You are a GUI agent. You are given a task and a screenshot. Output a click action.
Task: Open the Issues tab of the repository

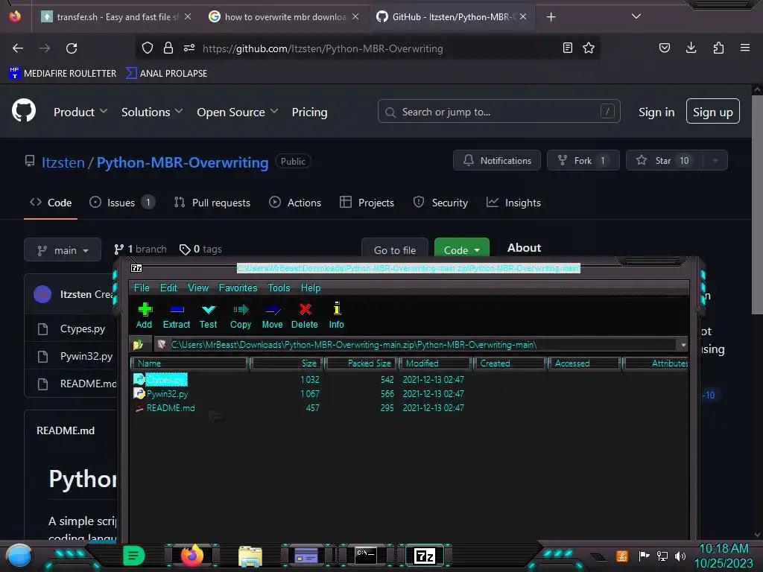pos(122,203)
